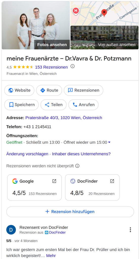Click Änderung vorschlagen link
This screenshot has height=259, width=140.
(27, 154)
